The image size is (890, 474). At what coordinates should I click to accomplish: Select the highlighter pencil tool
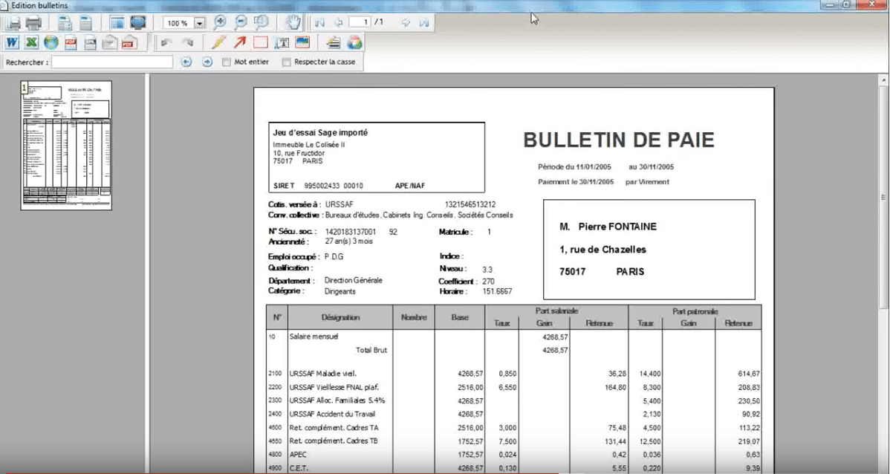point(218,42)
